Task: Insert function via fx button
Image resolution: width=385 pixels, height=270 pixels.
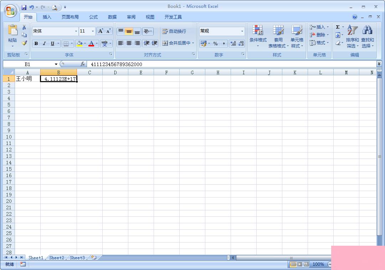Action: pyautogui.click(x=82, y=64)
